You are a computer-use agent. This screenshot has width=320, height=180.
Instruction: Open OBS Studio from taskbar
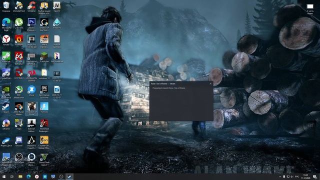61,176
